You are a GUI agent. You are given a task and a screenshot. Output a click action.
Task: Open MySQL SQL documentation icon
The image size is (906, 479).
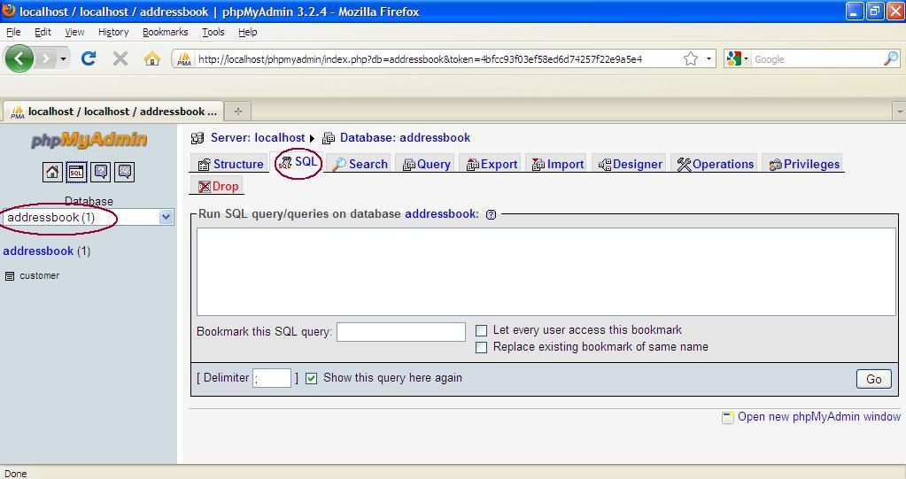pyautogui.click(x=125, y=172)
